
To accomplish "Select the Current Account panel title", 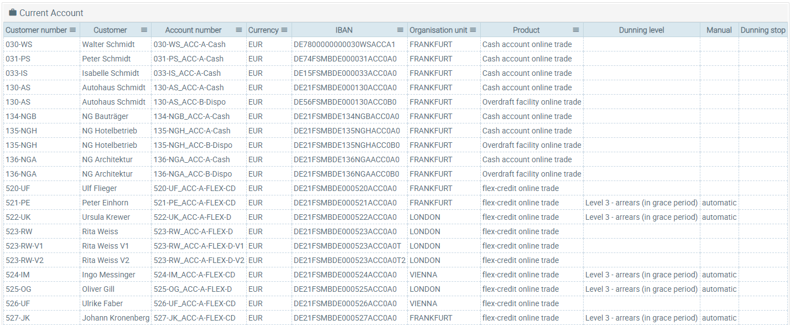I will coord(51,13).
